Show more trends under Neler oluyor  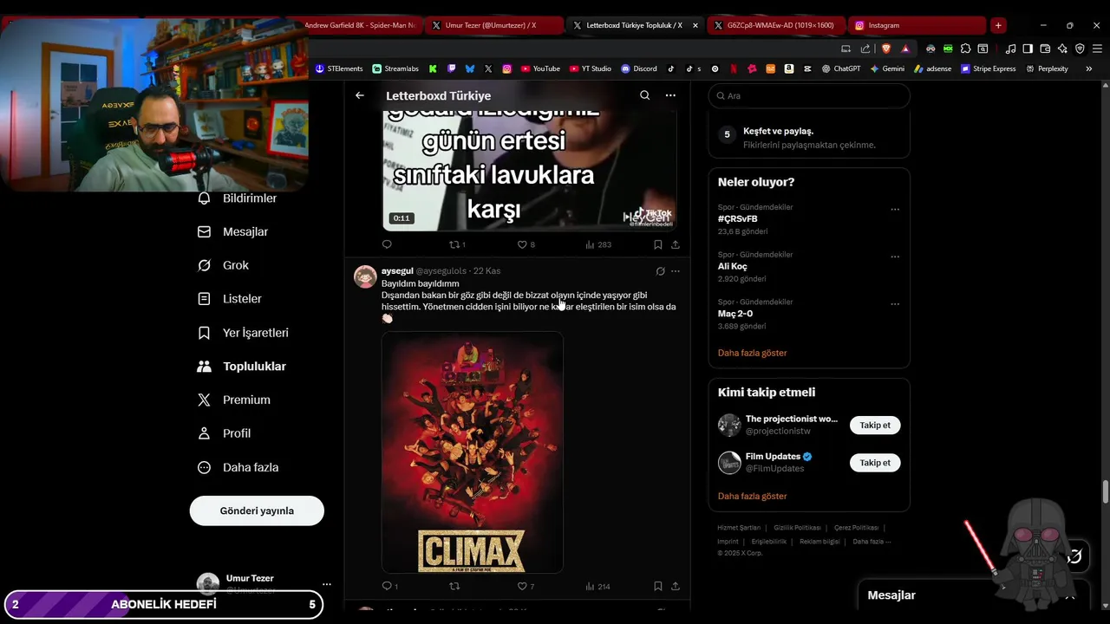point(752,353)
